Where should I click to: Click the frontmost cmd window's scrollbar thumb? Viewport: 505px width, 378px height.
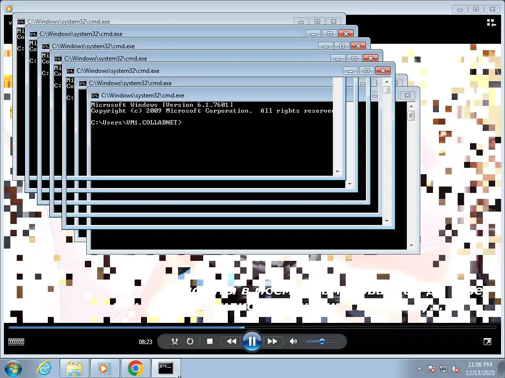[x=411, y=115]
